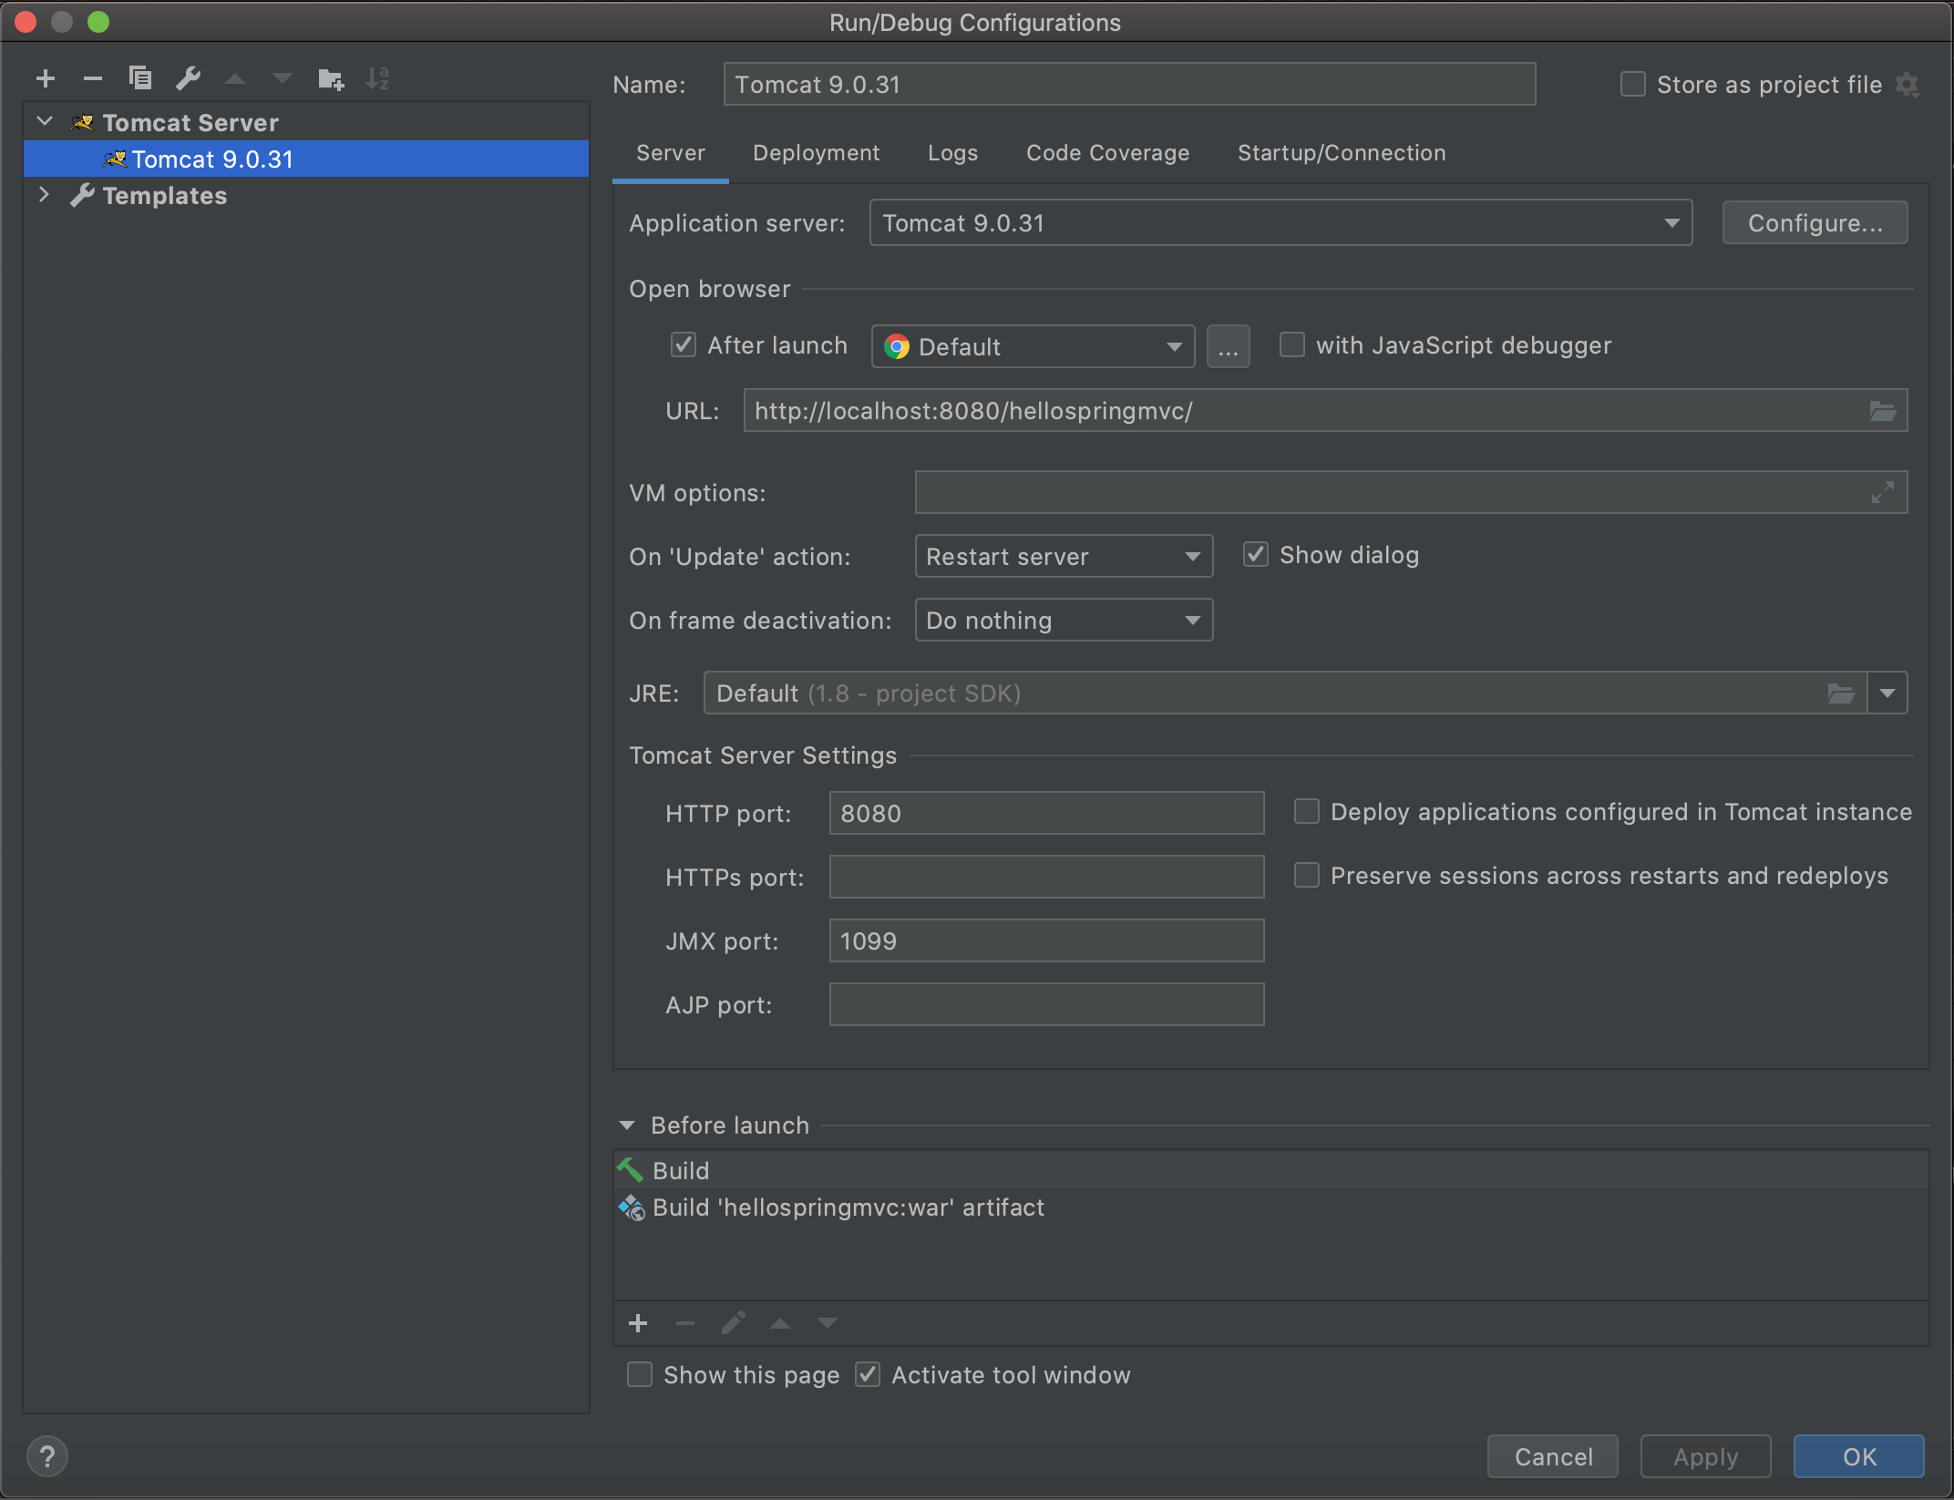Viewport: 1954px width, 1500px height.
Task: Click the sort configurations alphabetically icon
Action: click(x=377, y=79)
